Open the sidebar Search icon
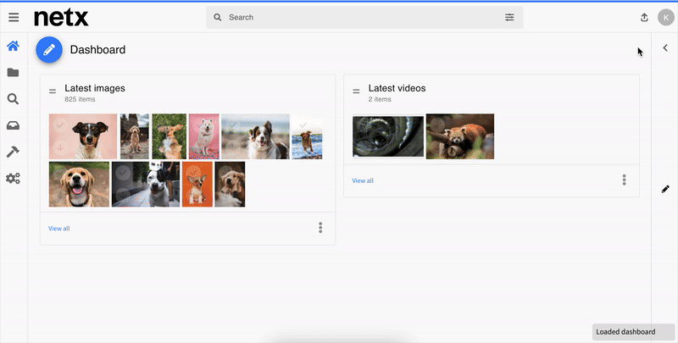 13,99
